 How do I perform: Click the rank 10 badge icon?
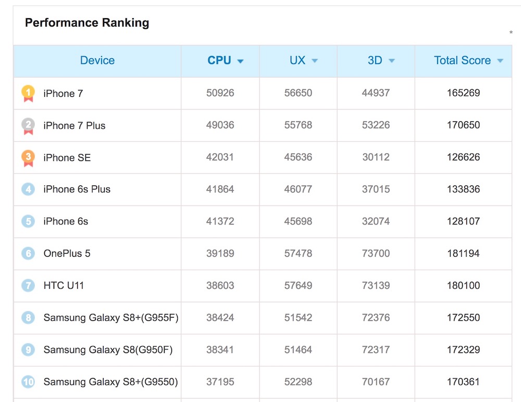[x=28, y=382]
